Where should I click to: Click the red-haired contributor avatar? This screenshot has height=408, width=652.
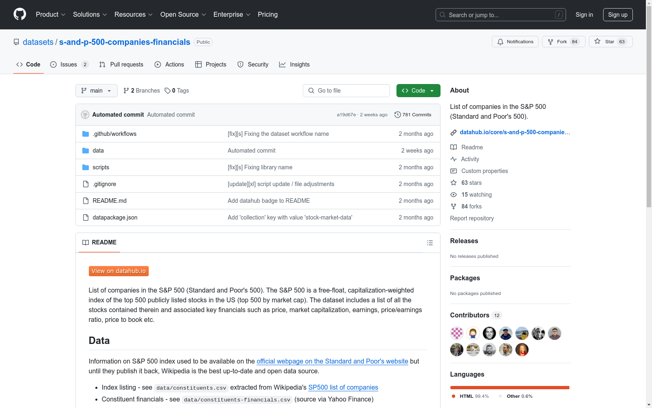(522, 350)
